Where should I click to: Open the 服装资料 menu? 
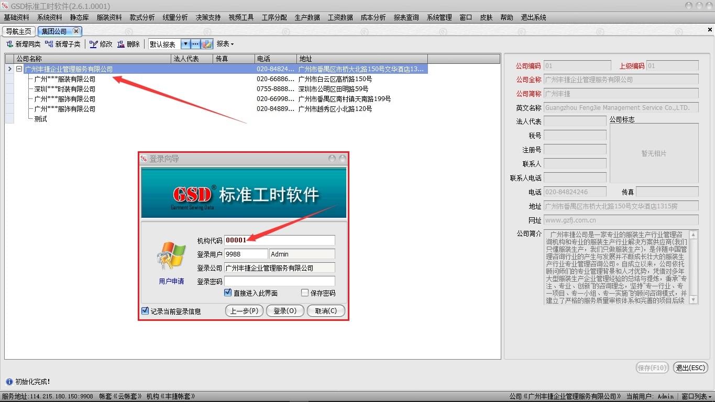pyautogui.click(x=109, y=17)
